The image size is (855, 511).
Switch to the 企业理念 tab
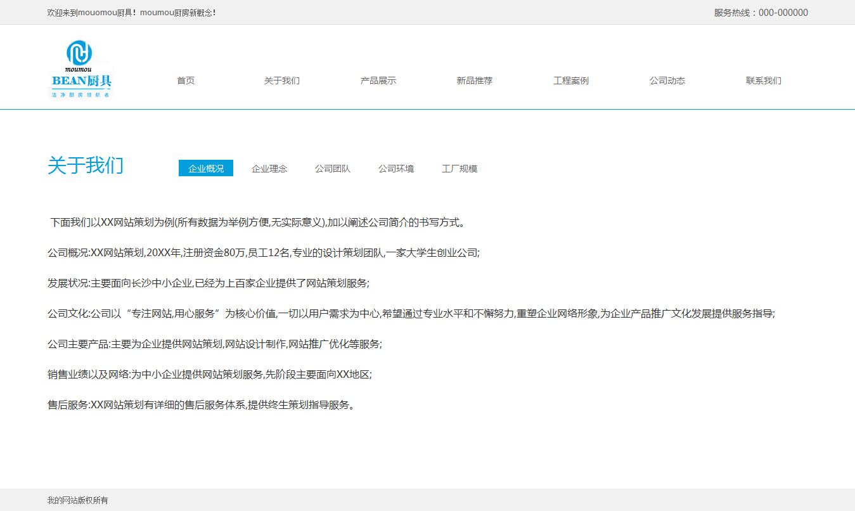[269, 169]
